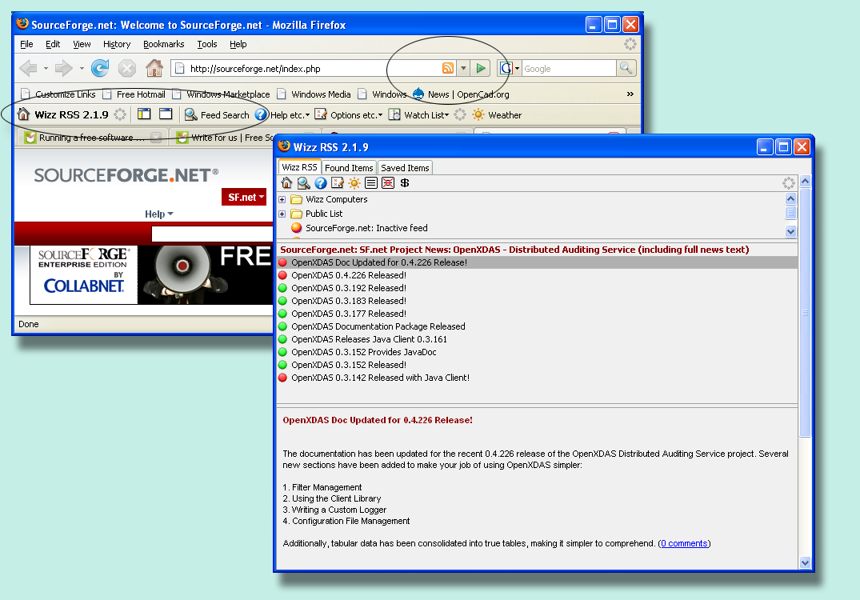Click the Weather button in Wizz toolbar
Screen dimensions: 860x600
pyautogui.click(x=497, y=114)
